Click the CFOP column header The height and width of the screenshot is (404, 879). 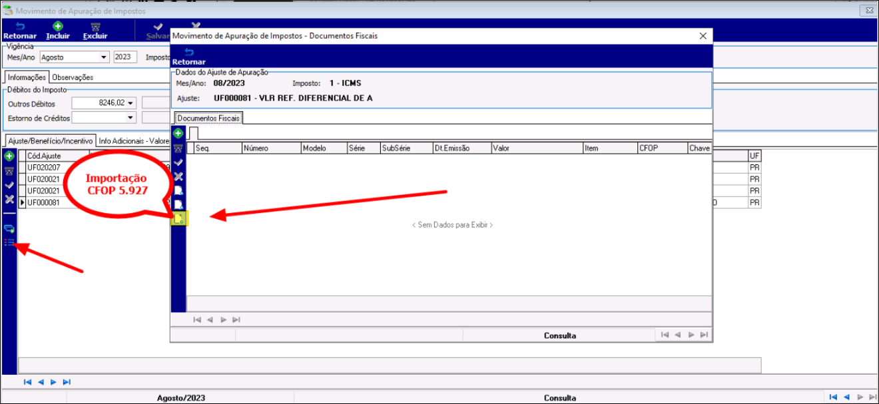(x=662, y=148)
